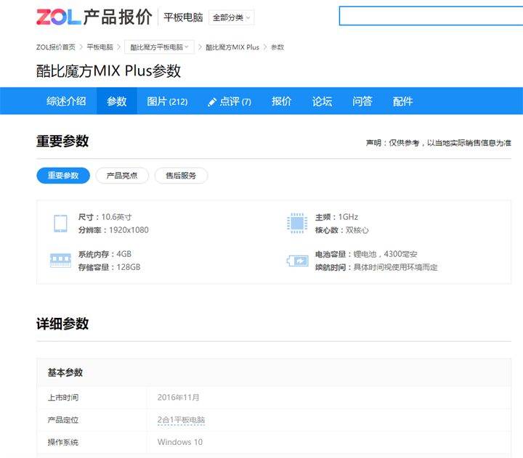Click the 分辨率:1920x1080 text
This screenshot has height=458, width=523.
coord(113,230)
